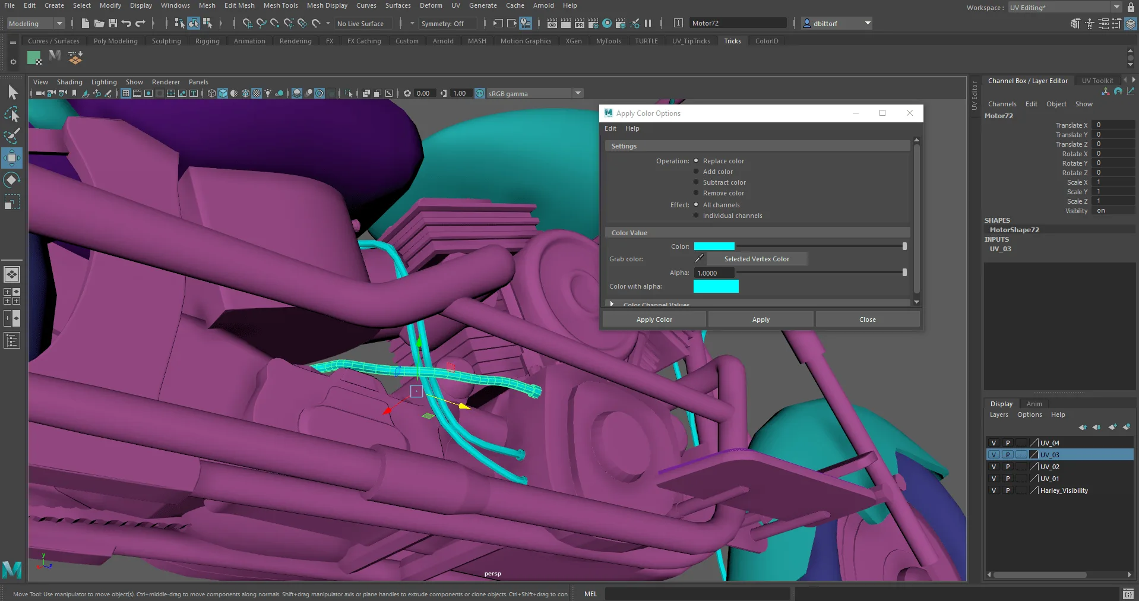Select the Move tool in the toolbox
The image size is (1139, 601).
12,157
